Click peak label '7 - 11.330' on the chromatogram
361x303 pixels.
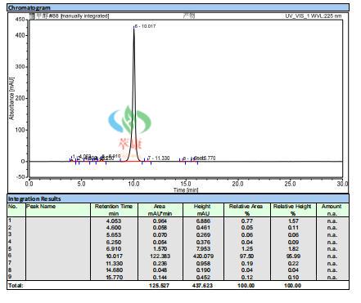pyautogui.click(x=159, y=158)
